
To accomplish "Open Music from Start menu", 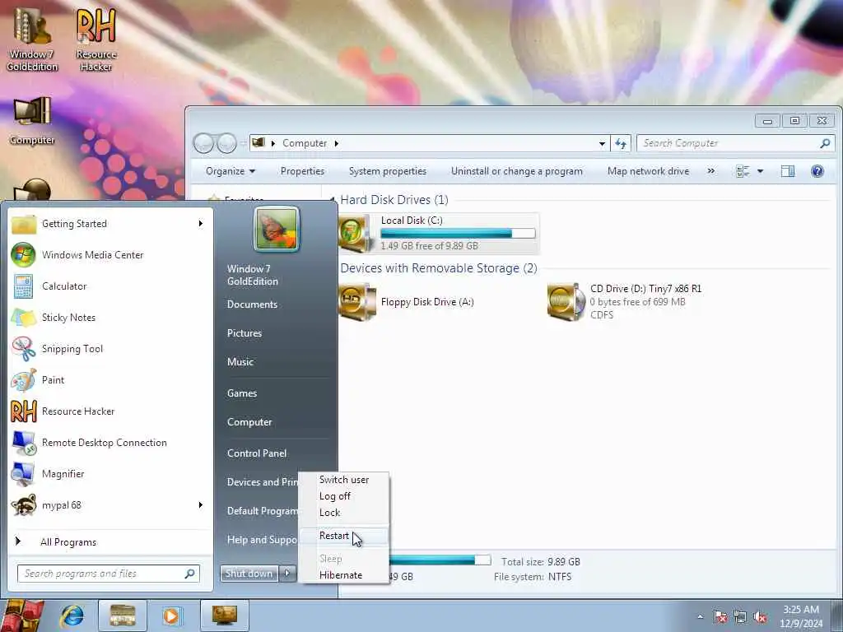I will (240, 362).
